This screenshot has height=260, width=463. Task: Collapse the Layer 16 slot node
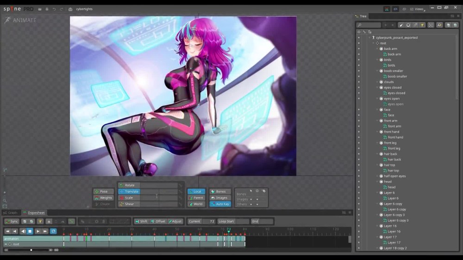(377, 226)
